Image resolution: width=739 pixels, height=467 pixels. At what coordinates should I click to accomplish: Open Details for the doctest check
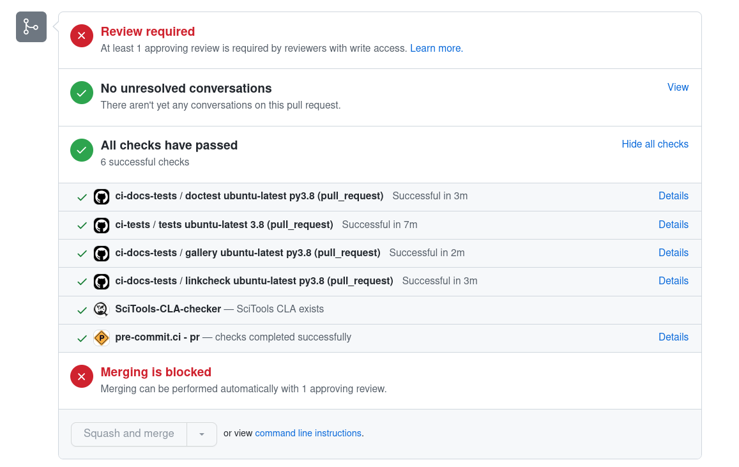point(673,195)
